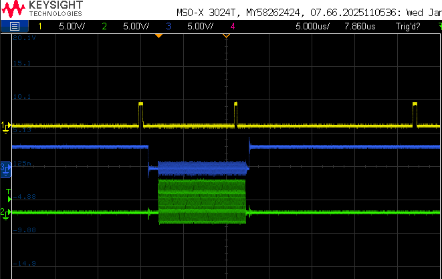Open the 7.860us delay setting

click(360, 27)
